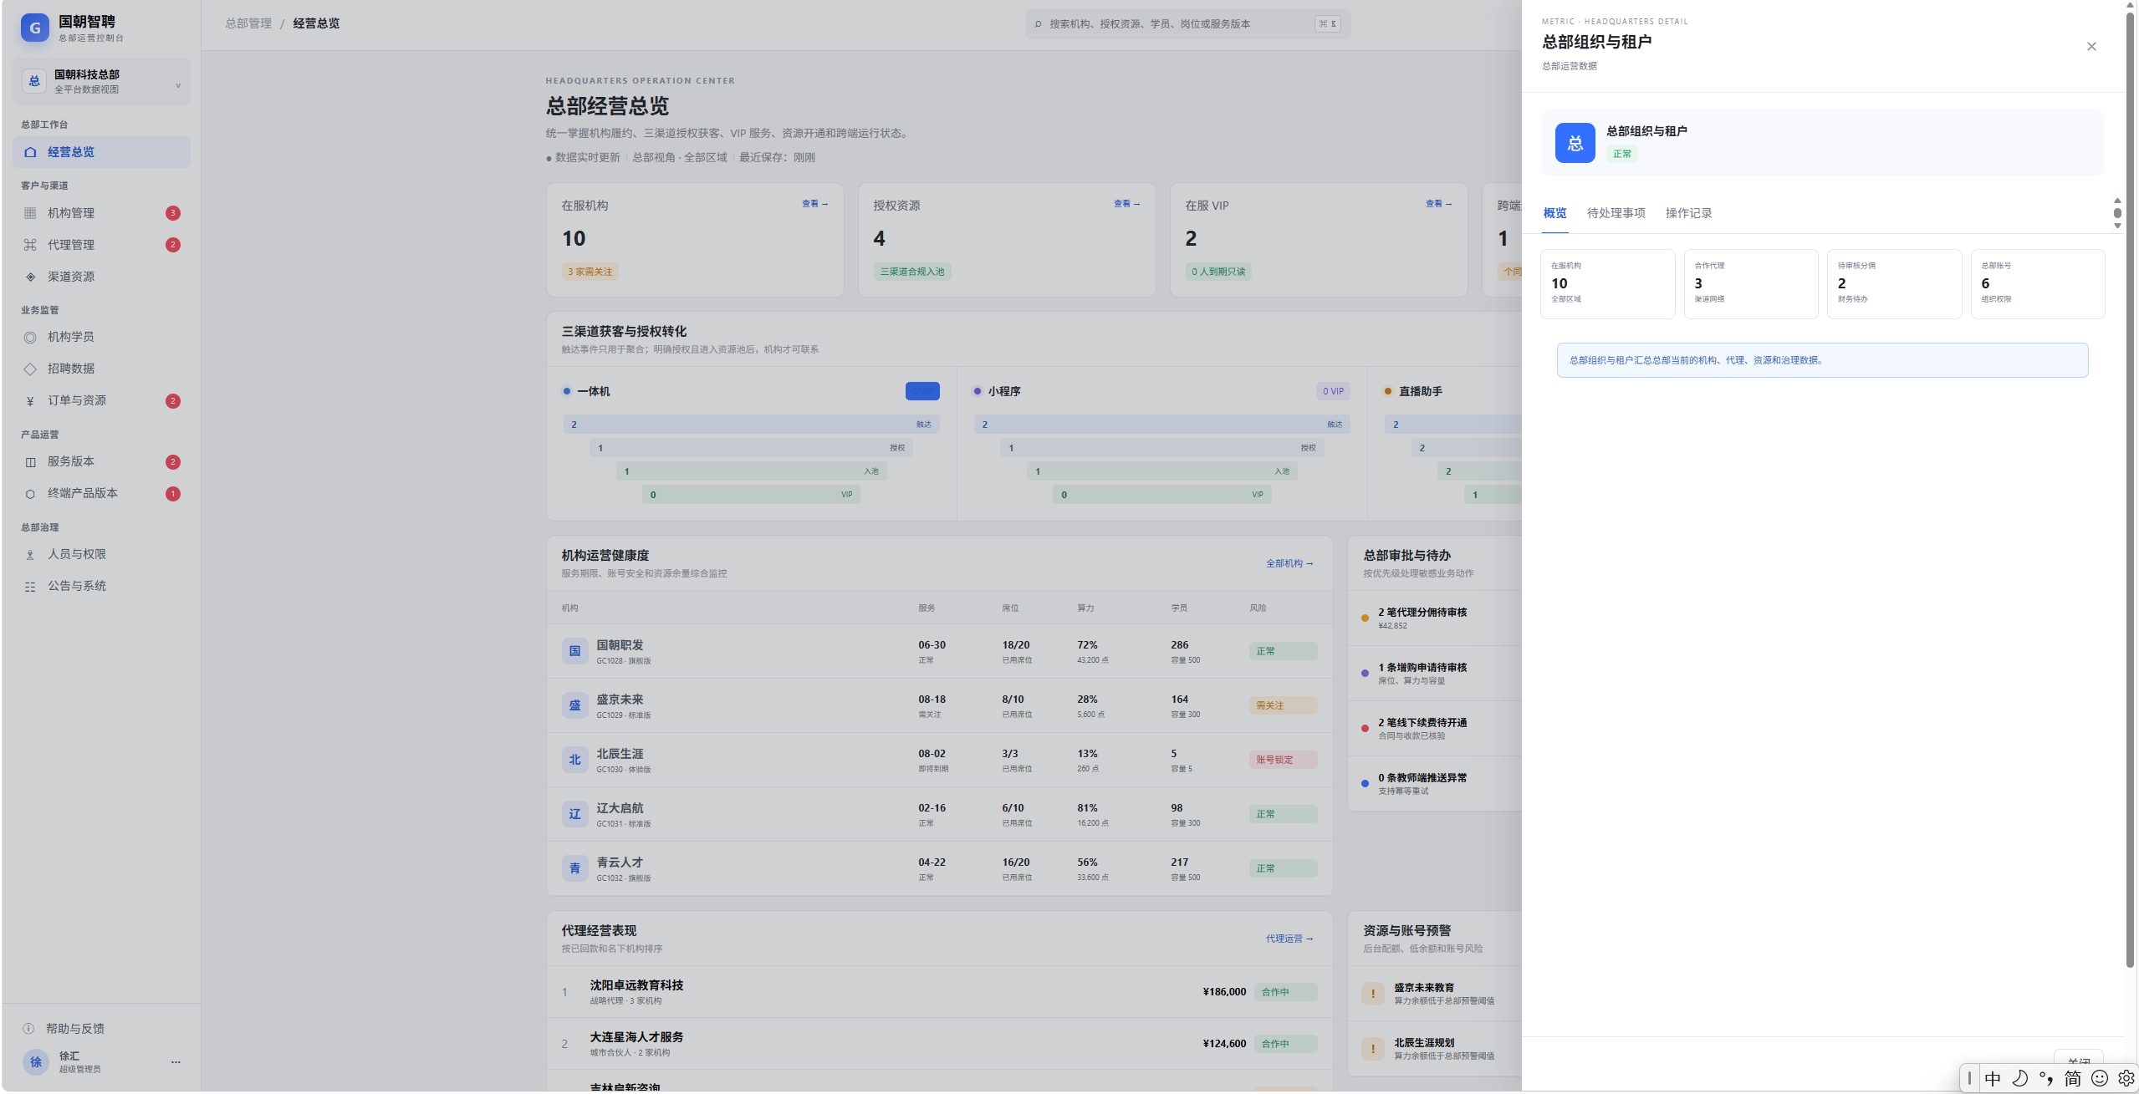Screen dimensions: 2139x1094
Task: Click the 经营总览 home icon in sidebar
Action: tap(30, 152)
